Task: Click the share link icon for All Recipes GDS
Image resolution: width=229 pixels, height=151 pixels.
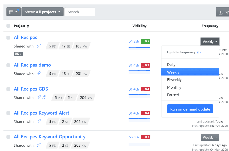Action: pos(39,97)
